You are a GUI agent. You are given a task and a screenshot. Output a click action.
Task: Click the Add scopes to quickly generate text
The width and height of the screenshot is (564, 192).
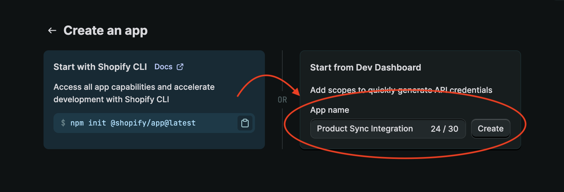point(401,90)
